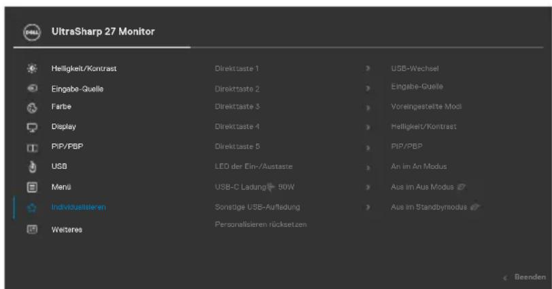Select the Individualisieren star icon
552x289 pixels.
pyautogui.click(x=32, y=208)
